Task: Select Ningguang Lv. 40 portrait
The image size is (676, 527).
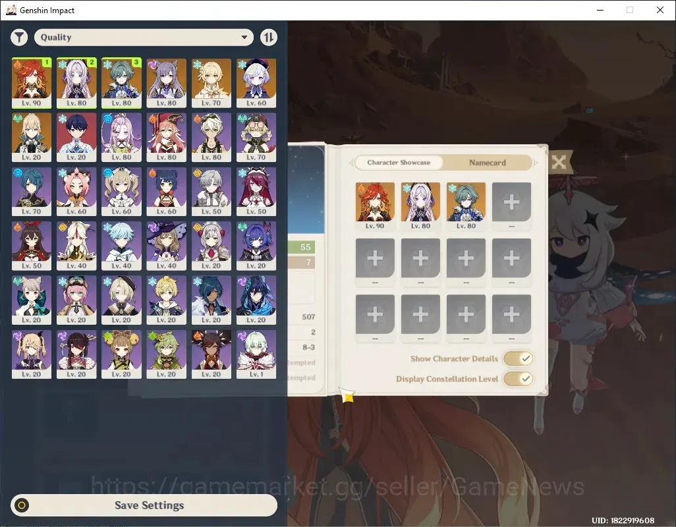Action: 76,246
